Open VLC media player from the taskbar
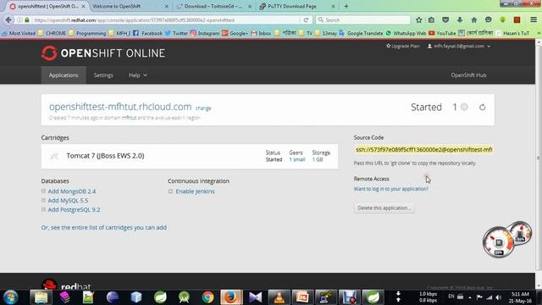Viewport: 542px width, 305px height. click(x=279, y=297)
